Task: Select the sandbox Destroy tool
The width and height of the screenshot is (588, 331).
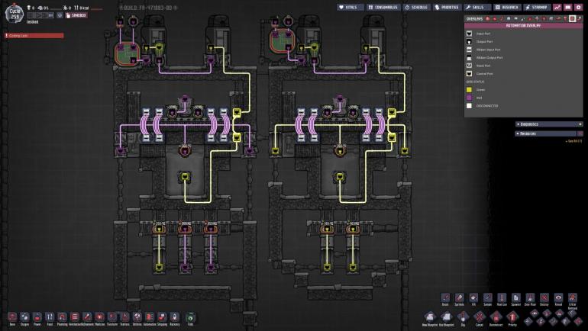Action: (544, 299)
